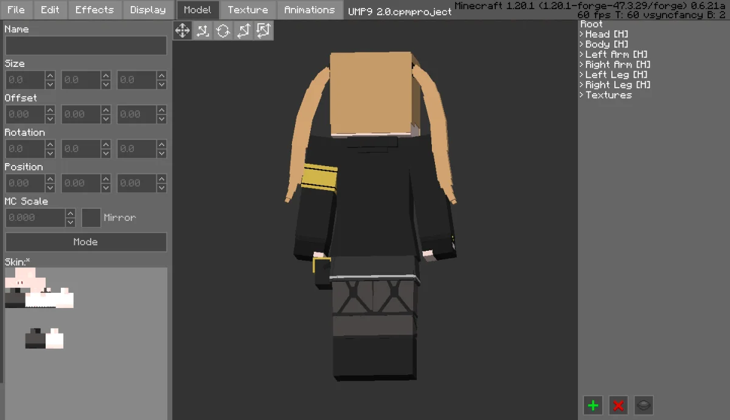730x420 pixels.
Task: Click the second Rotation value field
Action: coord(81,149)
